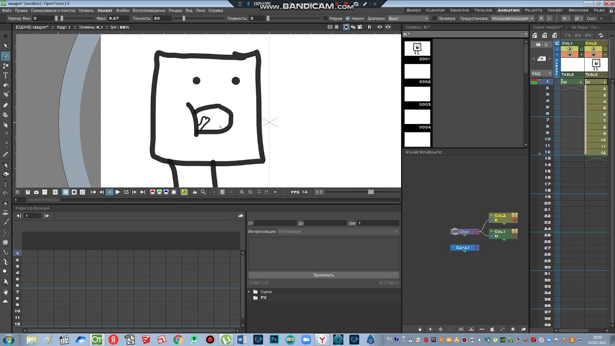Select the Brush tool in left toolbar

[x=6, y=56]
